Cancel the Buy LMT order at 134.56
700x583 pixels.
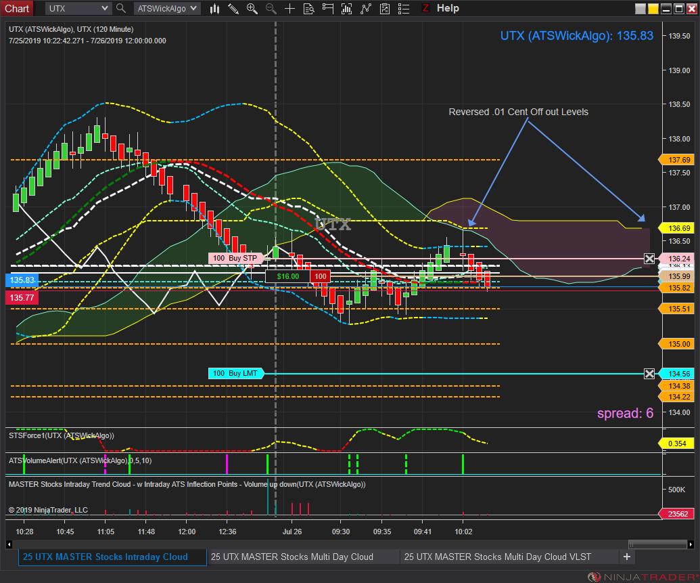tap(649, 373)
